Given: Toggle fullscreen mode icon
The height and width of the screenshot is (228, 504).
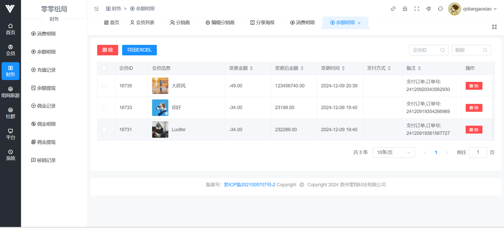Looking at the screenshot, I should click(417, 9).
